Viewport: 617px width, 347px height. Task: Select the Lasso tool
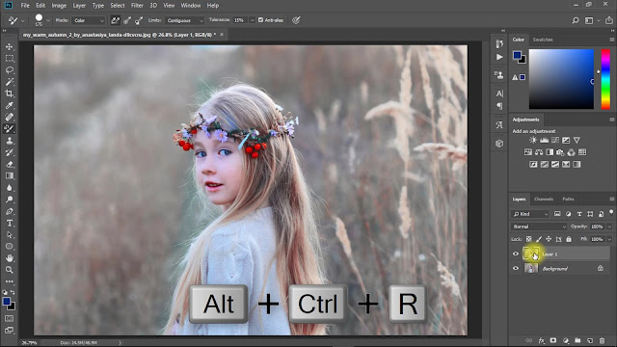click(9, 70)
